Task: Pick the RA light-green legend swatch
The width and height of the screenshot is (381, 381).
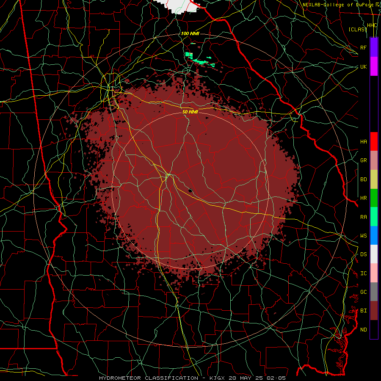Action: click(x=374, y=217)
